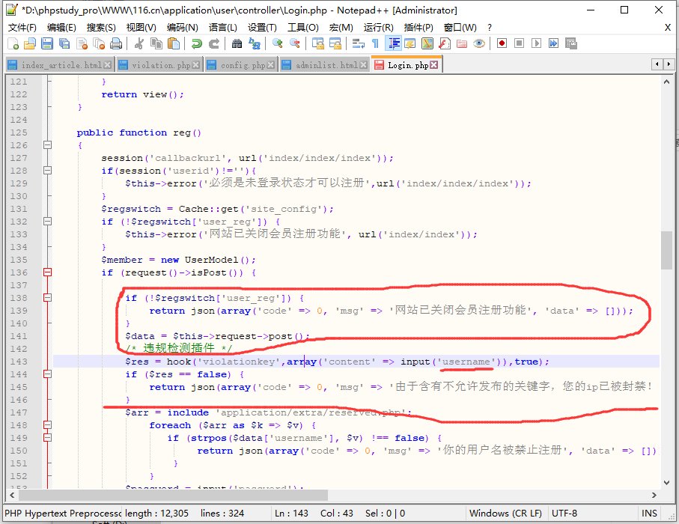Click the Print toolbar icon
The height and width of the screenshot is (524, 679).
click(x=117, y=43)
